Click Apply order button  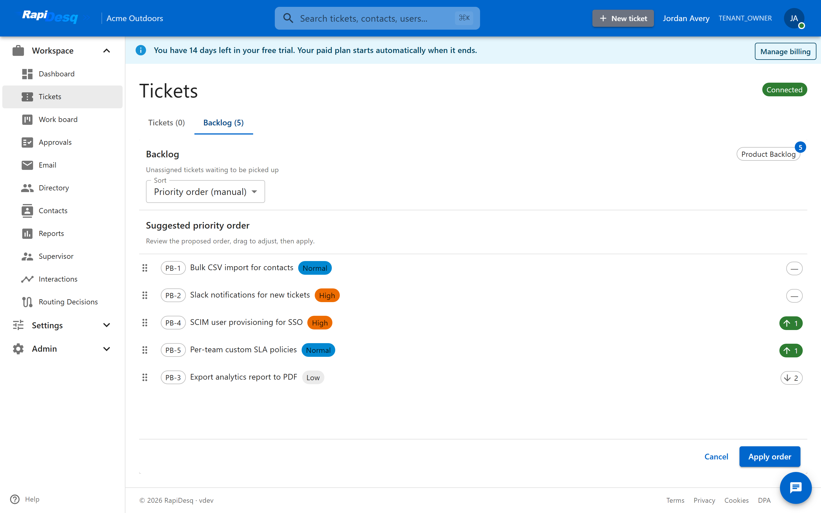pos(770,457)
